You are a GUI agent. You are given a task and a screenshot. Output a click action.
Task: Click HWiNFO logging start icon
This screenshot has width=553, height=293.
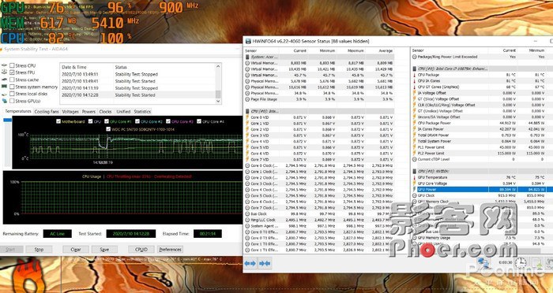[536, 263]
